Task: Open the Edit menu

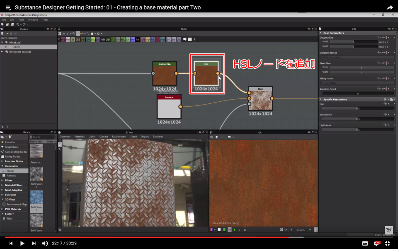Action: click(12, 20)
